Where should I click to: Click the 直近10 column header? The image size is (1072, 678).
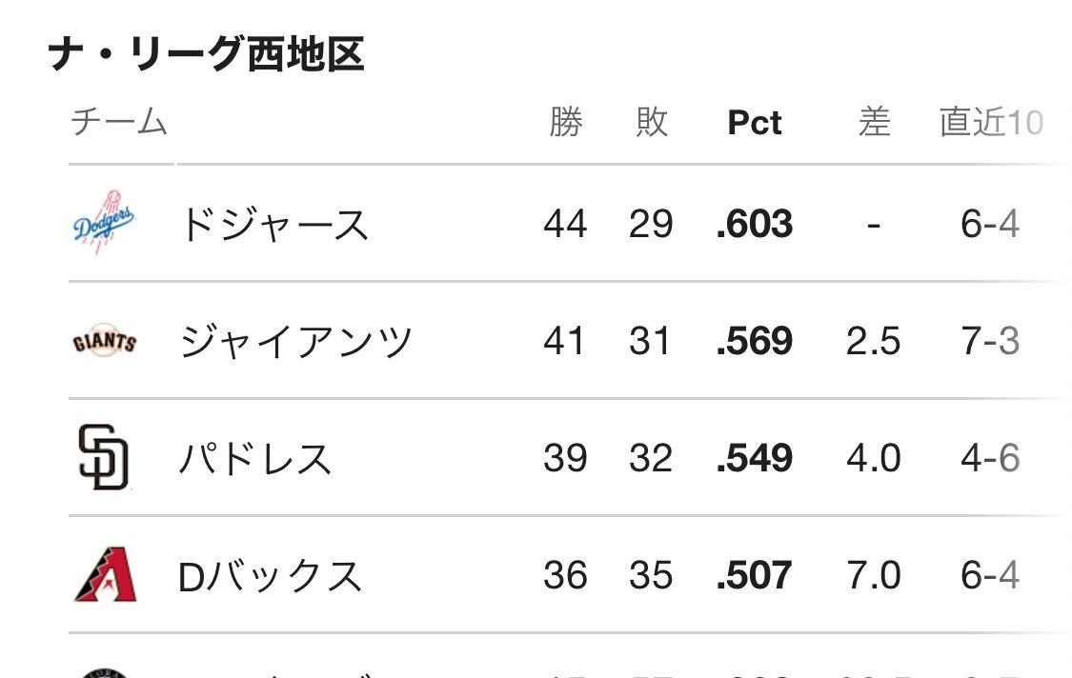991,123
